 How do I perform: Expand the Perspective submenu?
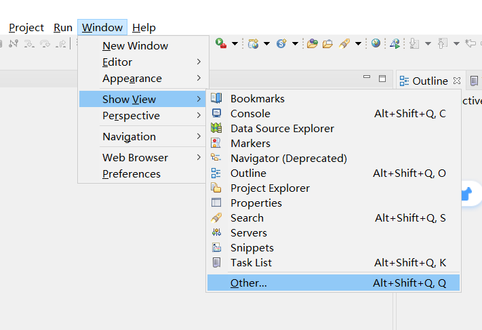pos(144,115)
